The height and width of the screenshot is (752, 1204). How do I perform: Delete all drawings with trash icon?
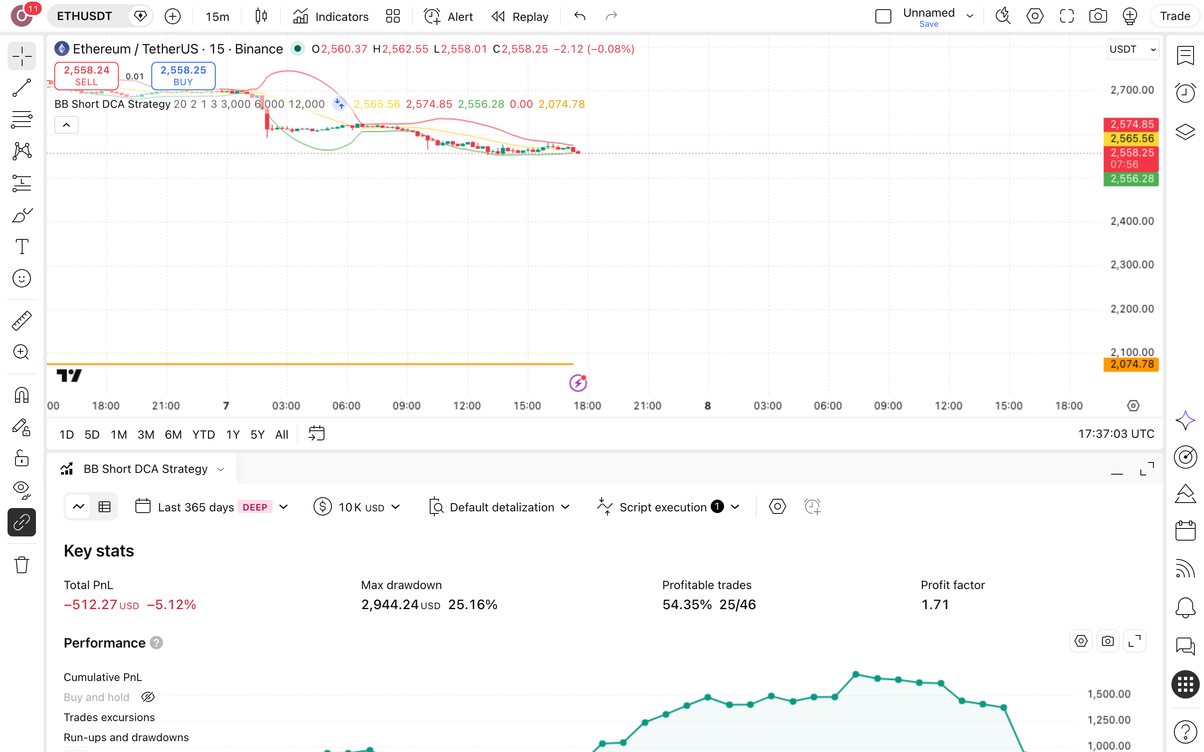[x=21, y=565]
